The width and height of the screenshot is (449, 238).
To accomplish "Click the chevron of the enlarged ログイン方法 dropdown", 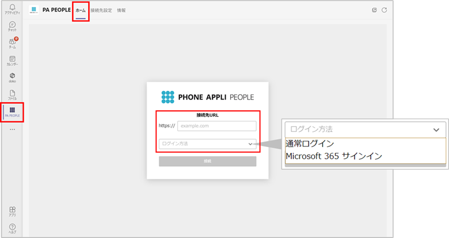I will coord(436,130).
